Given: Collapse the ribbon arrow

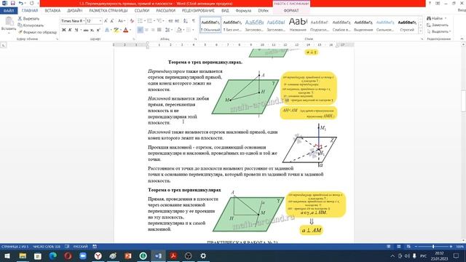Looking at the screenshot, I should coord(462,39).
